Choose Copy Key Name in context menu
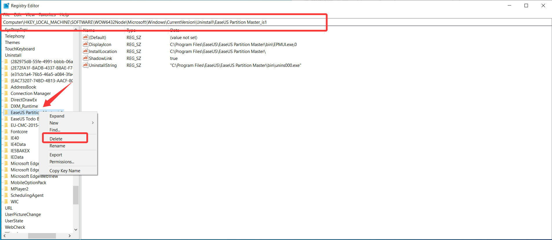 (68, 171)
